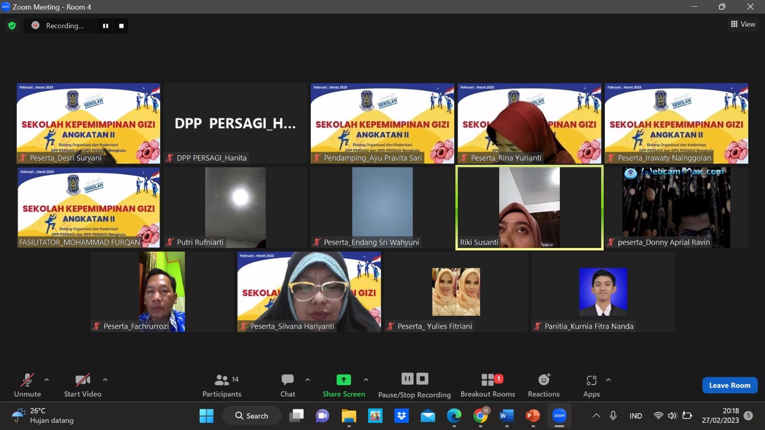Click the Leave Room button
This screenshot has height=430, width=765.
(730, 385)
